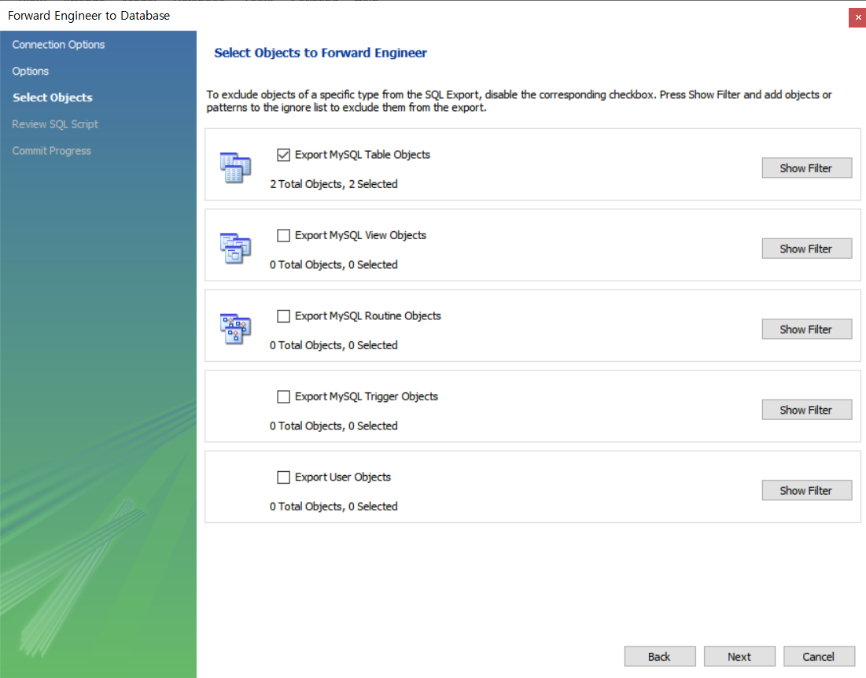Cancel the forward engineering wizard

point(819,657)
